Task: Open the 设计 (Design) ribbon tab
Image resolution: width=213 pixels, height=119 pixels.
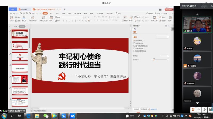Action: (57, 13)
